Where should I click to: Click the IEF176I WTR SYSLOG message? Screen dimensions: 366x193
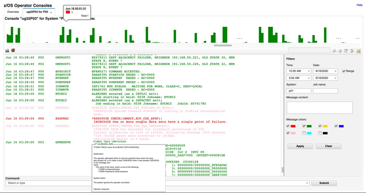point(147,87)
